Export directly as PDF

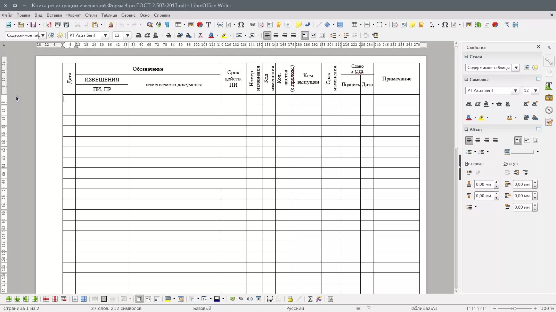pos(49,25)
